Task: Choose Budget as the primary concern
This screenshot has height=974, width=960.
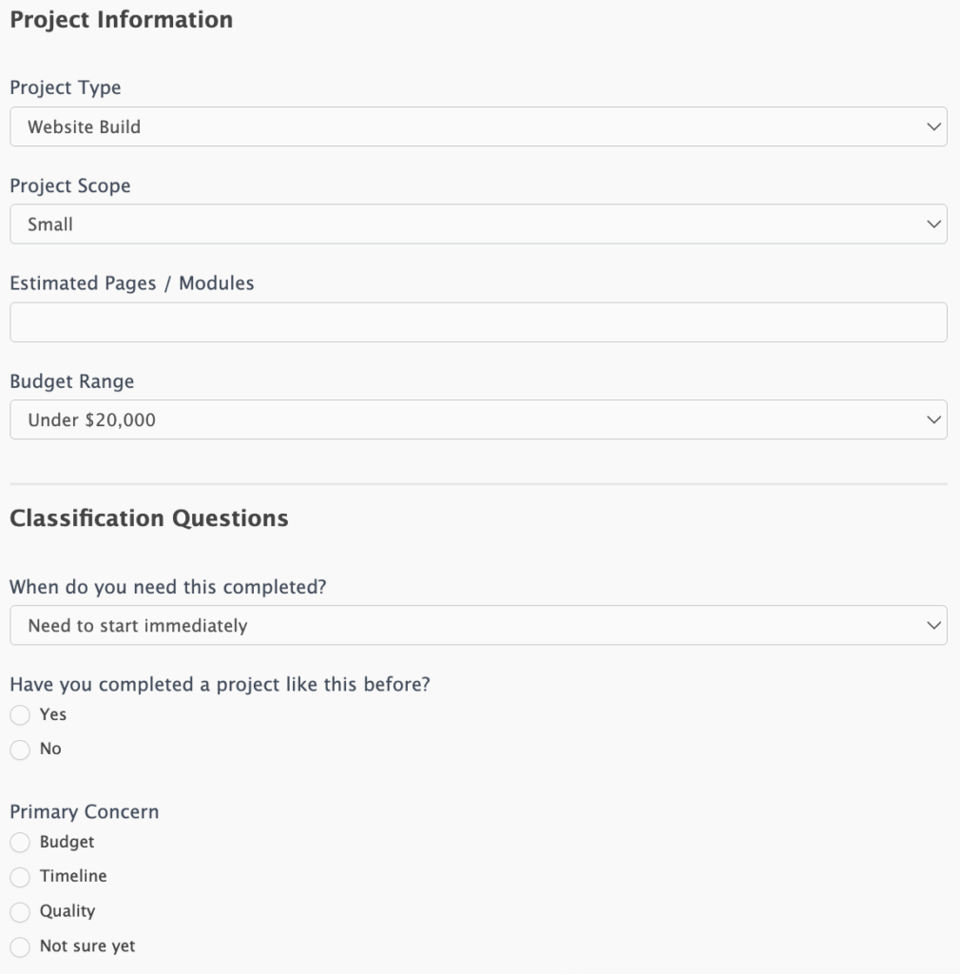Action: [20, 842]
